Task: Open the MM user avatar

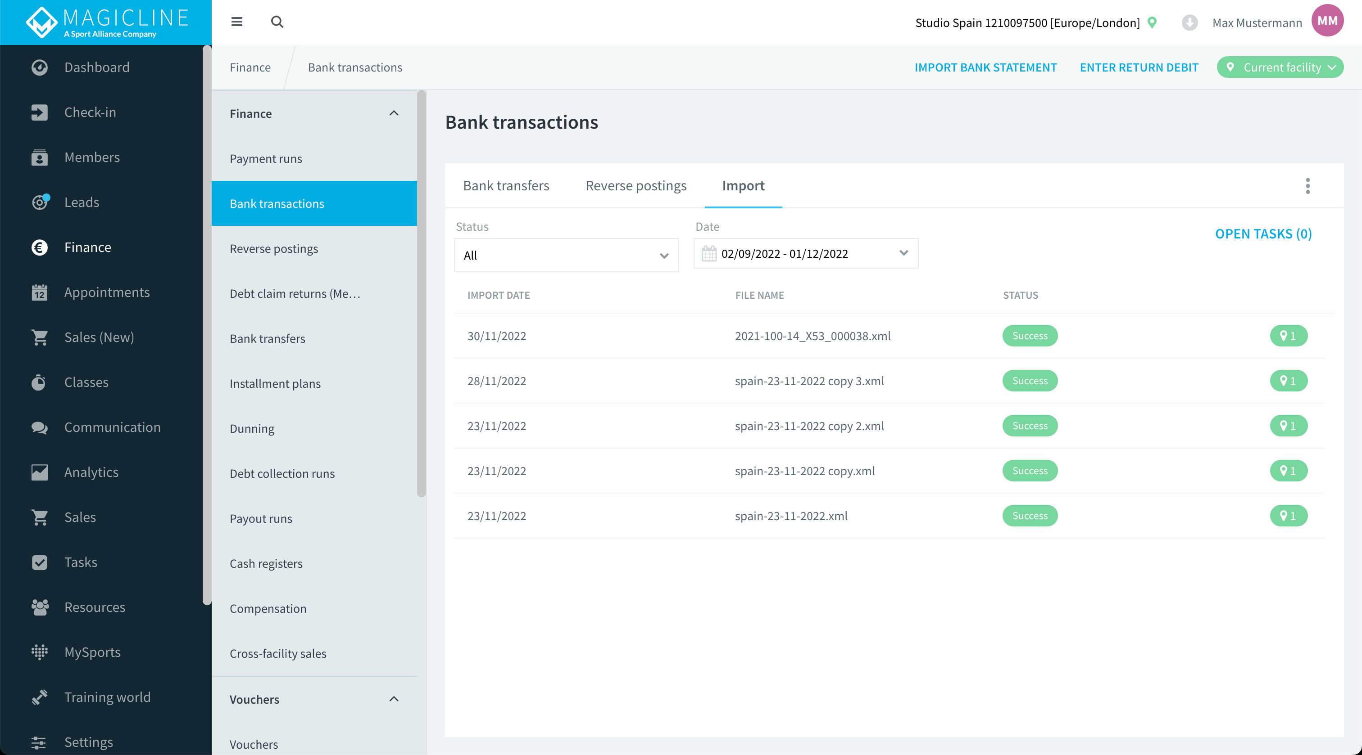Action: pyautogui.click(x=1327, y=21)
